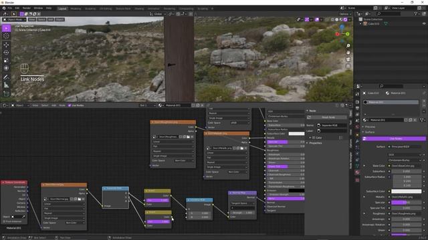The height and width of the screenshot is (240, 428).
Task: Select the Scale tool in viewport toolbar
Action: pyautogui.click(x=6, y=61)
